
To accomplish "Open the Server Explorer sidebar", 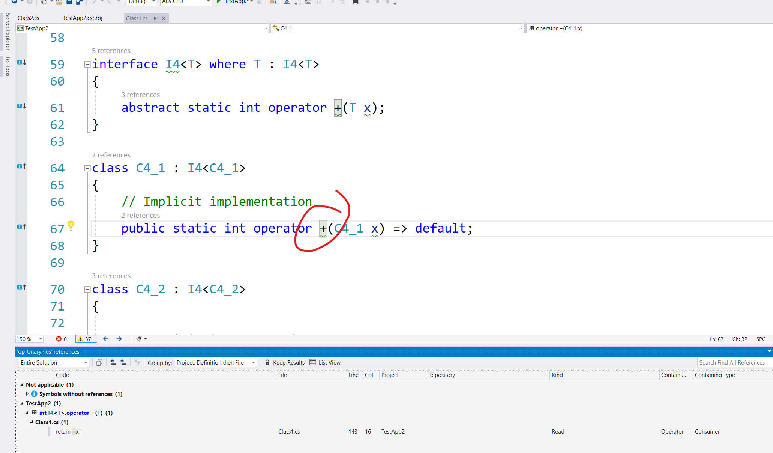I will point(6,32).
